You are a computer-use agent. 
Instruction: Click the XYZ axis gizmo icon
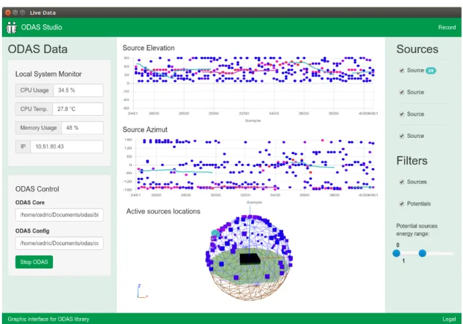click(142, 291)
